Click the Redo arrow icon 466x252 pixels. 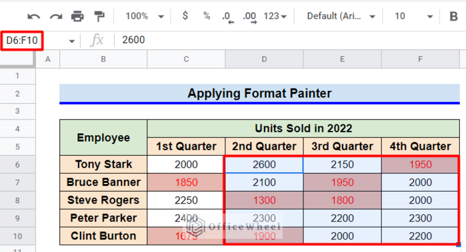pos(56,17)
